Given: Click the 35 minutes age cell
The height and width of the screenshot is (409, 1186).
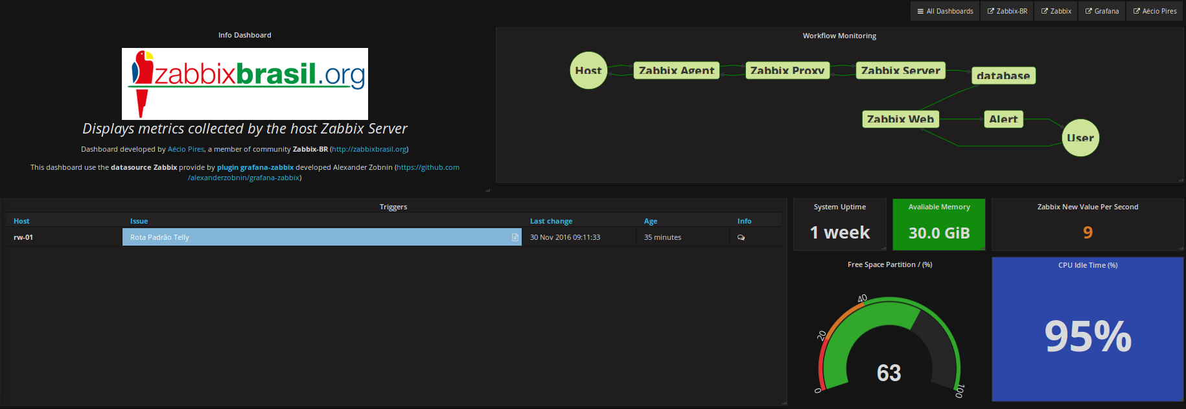Looking at the screenshot, I should (x=662, y=237).
